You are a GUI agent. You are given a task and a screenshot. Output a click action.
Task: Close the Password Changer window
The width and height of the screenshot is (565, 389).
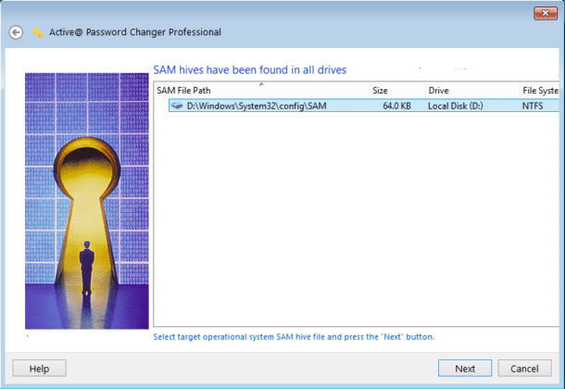pyautogui.click(x=546, y=13)
